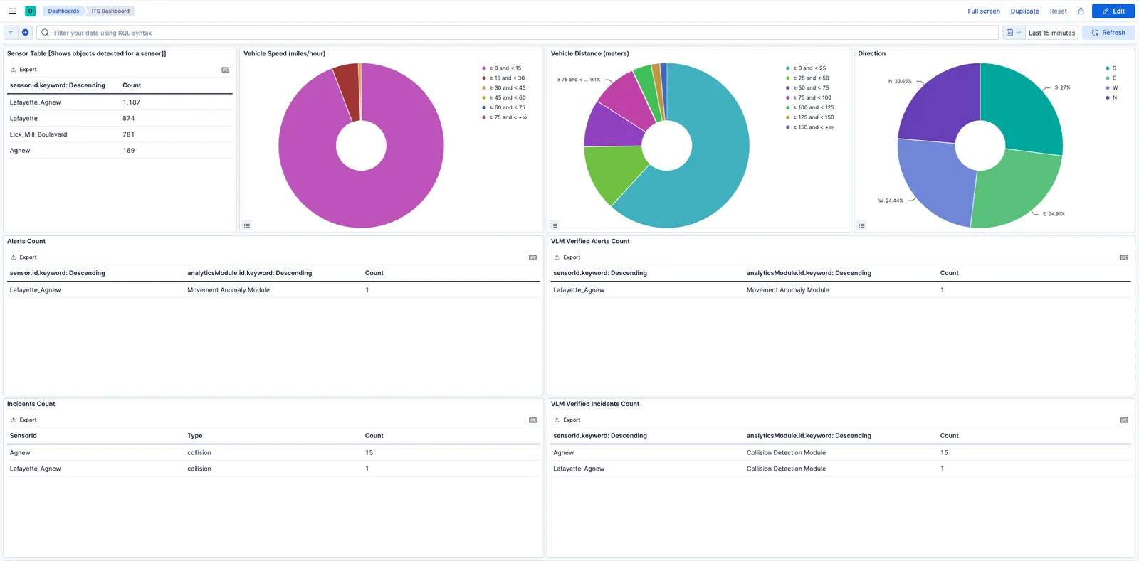1139x561 pixels.
Task: Add a filter with plus icon
Action: click(25, 33)
